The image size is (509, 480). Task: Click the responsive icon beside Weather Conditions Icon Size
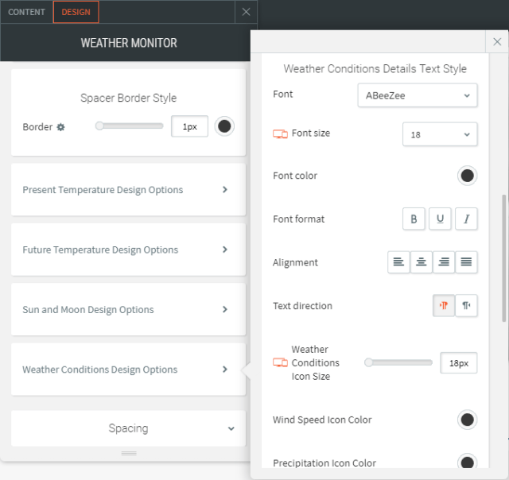[x=280, y=362]
